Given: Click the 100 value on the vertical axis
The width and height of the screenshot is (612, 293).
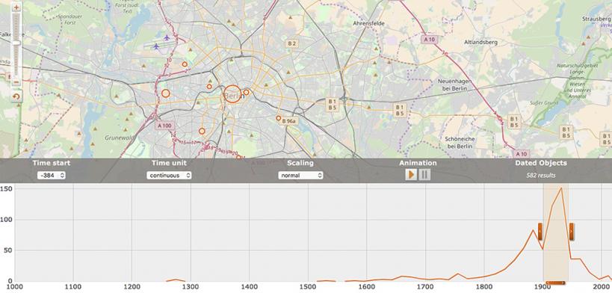Looking at the screenshot, I should click(7, 220).
